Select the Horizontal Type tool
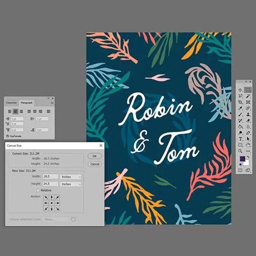The height and width of the screenshot is (256, 256). click(x=240, y=139)
